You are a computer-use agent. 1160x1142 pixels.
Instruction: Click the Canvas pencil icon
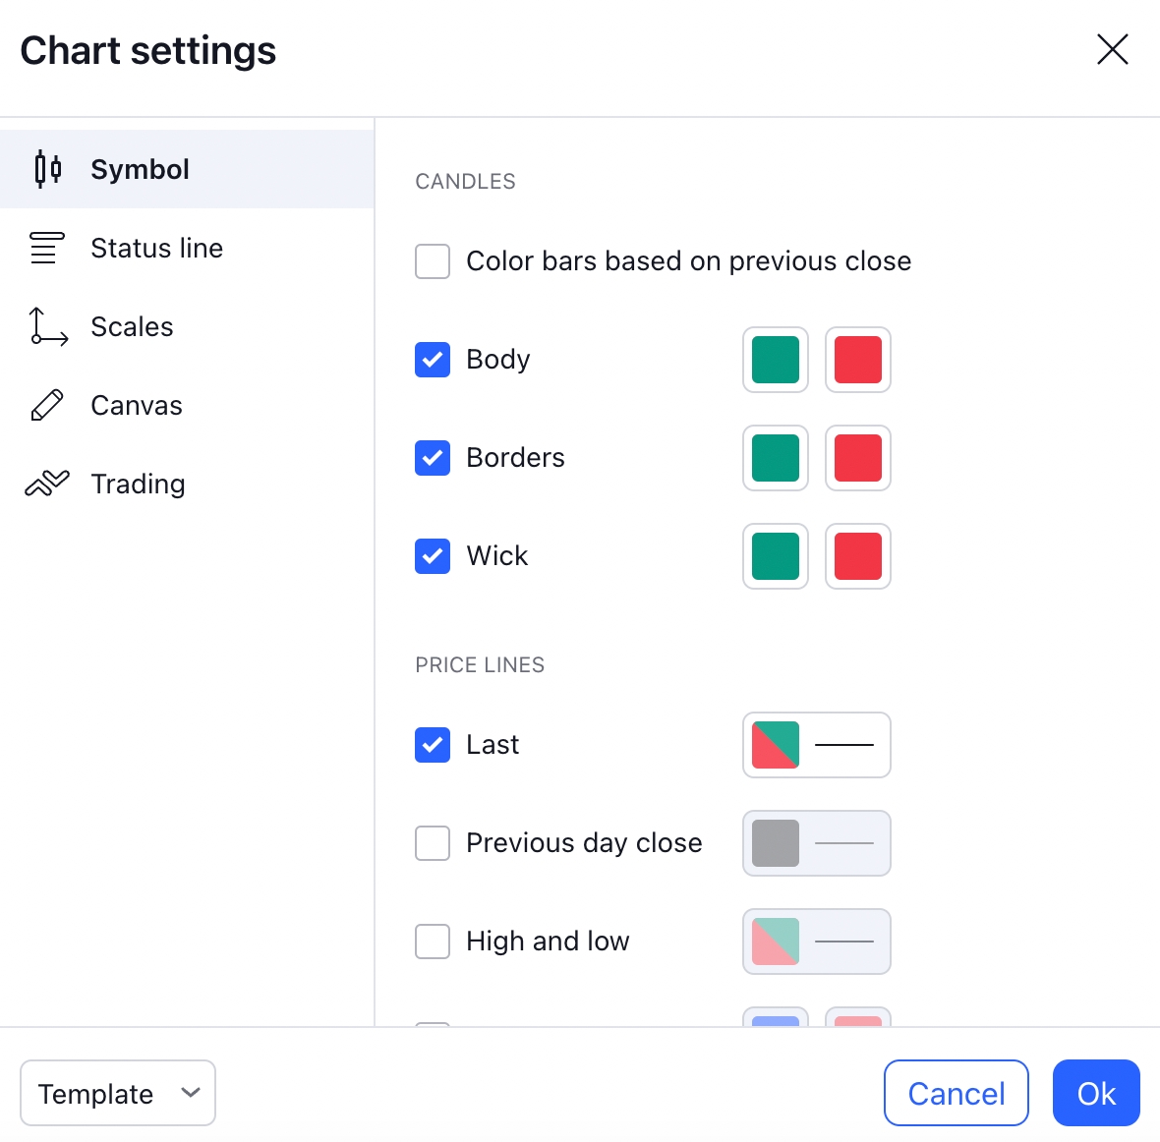47,405
